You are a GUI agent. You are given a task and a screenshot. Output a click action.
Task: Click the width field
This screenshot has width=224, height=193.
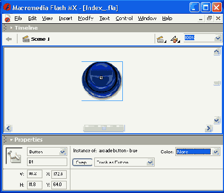coord(34,174)
